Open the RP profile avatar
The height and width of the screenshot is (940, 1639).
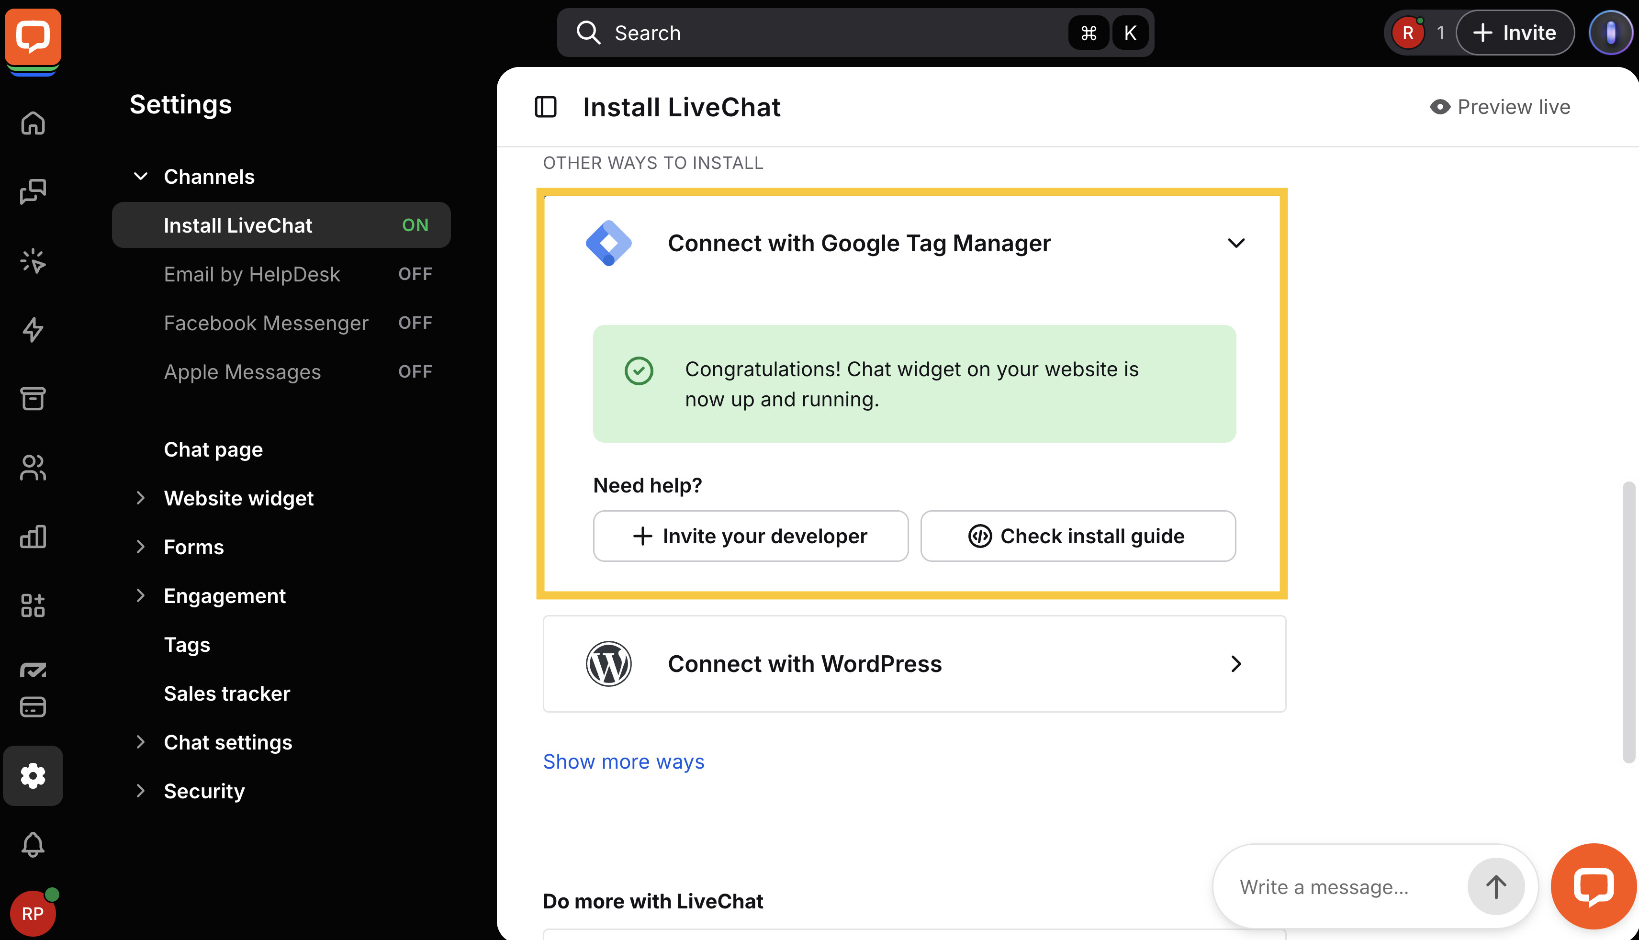point(33,913)
